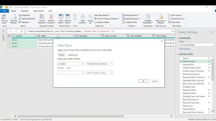216x121 pixels.
Task: Switch to the Add Column ribbon tab
Action: (x=38, y=11)
